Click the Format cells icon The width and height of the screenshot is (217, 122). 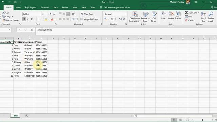pos(178,14)
